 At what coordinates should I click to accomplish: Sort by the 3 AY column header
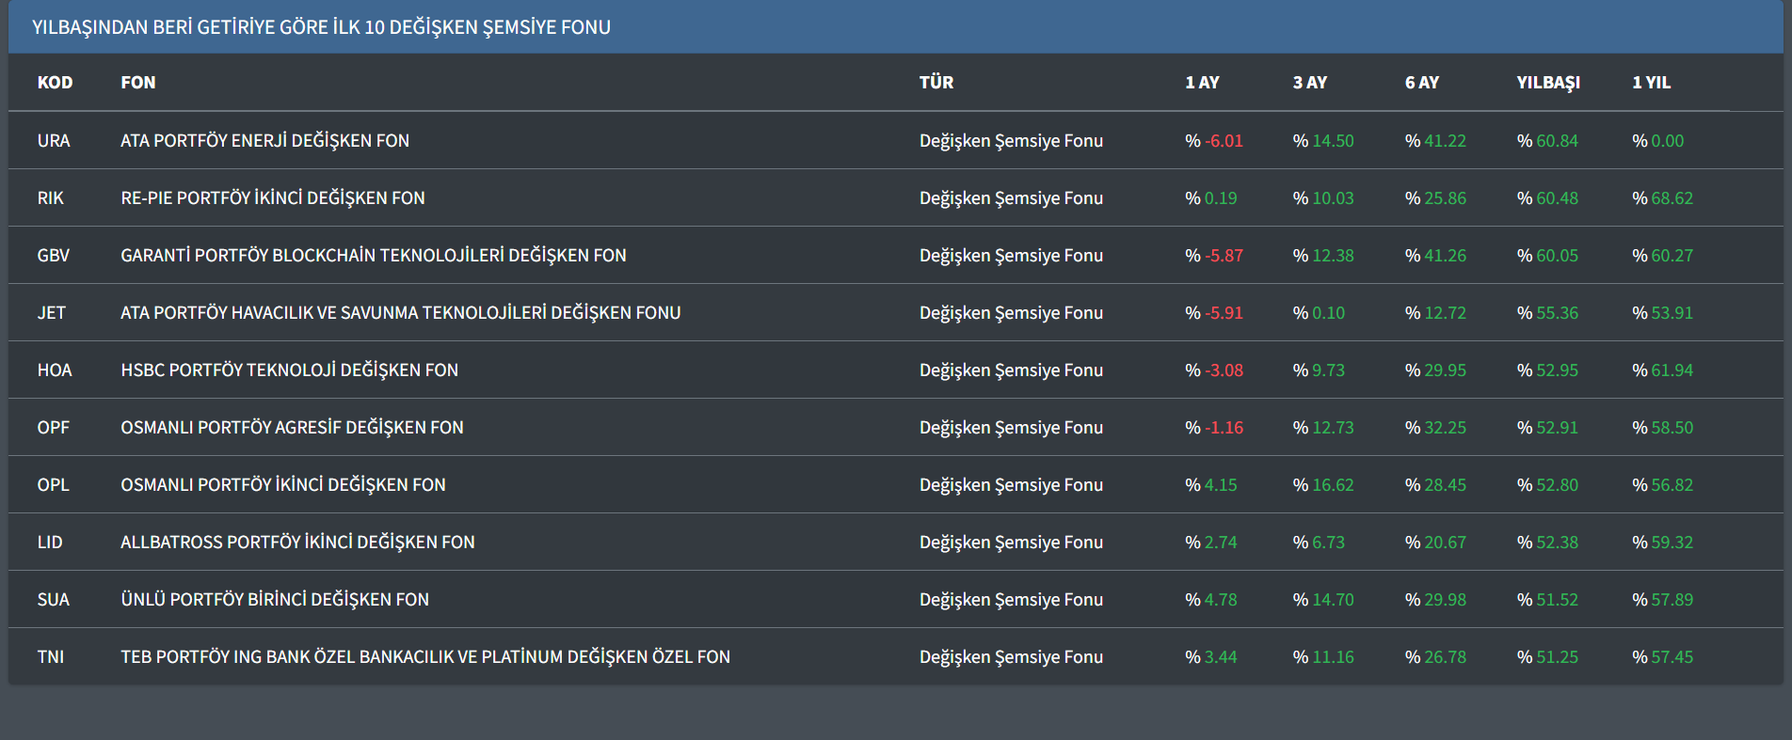tap(1309, 83)
